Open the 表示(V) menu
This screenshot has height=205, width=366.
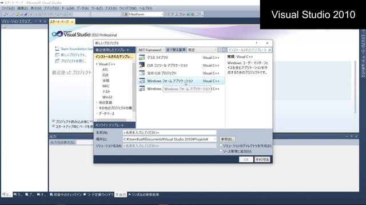36,8
